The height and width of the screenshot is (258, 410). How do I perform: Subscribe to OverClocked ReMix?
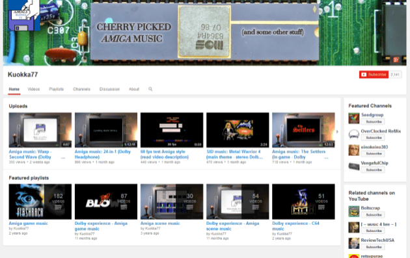click(x=373, y=138)
